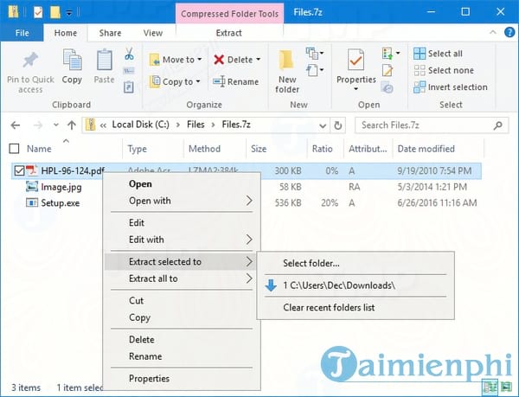Viewport: 519px width, 397px height.
Task: Expand the Open with submenu
Action: pyautogui.click(x=190, y=201)
